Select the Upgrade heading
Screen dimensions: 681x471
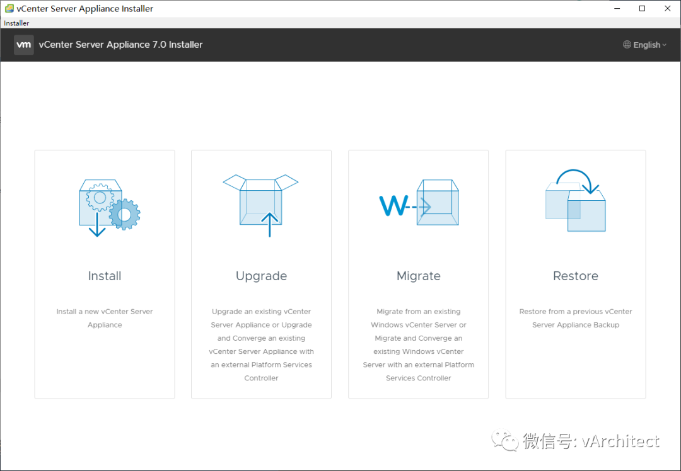coord(261,276)
